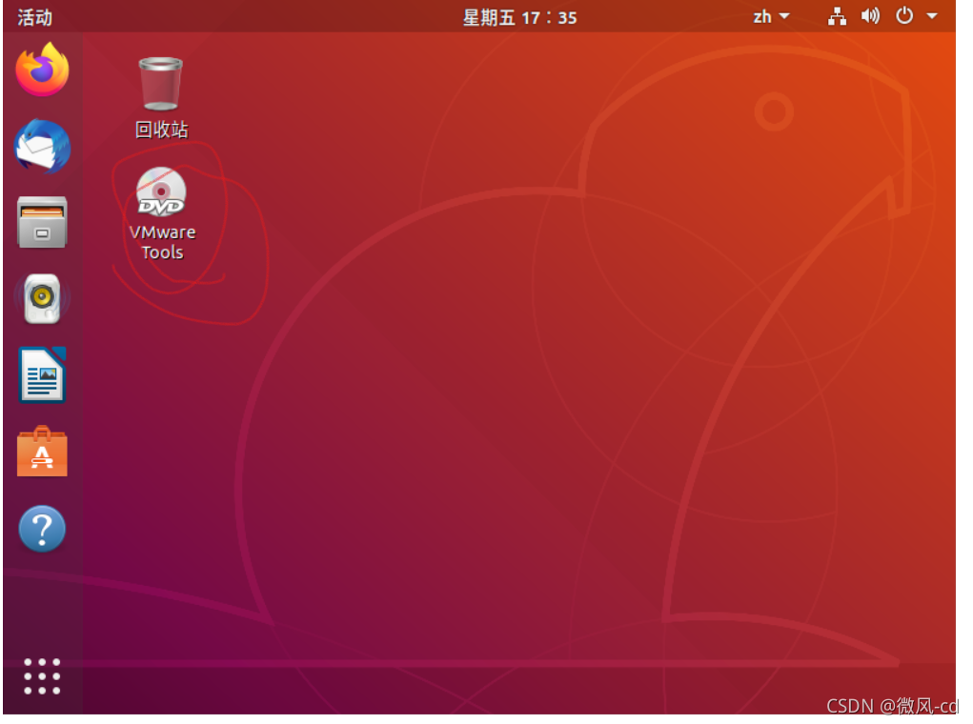Show applications grid
This screenshot has width=973, height=724.
pos(42,676)
